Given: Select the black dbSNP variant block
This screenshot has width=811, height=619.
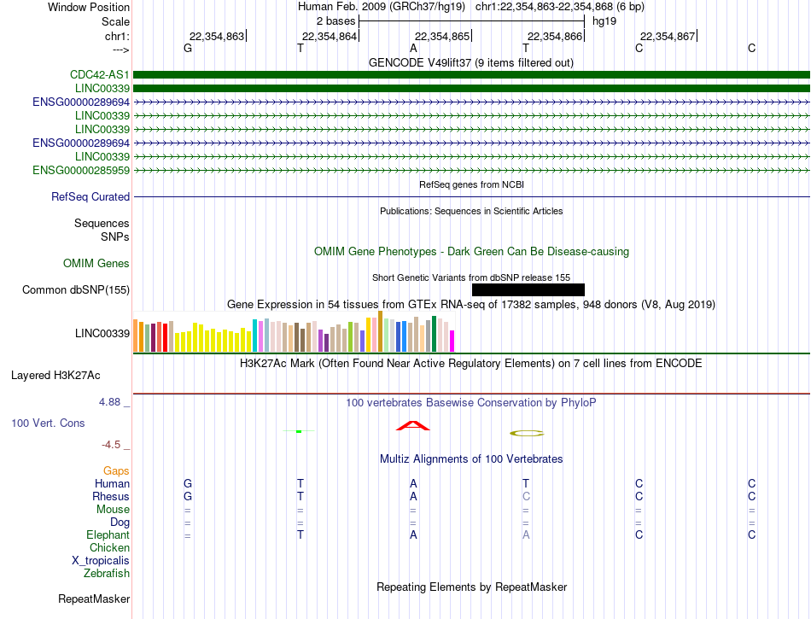Looking at the screenshot, I should click(x=528, y=289).
